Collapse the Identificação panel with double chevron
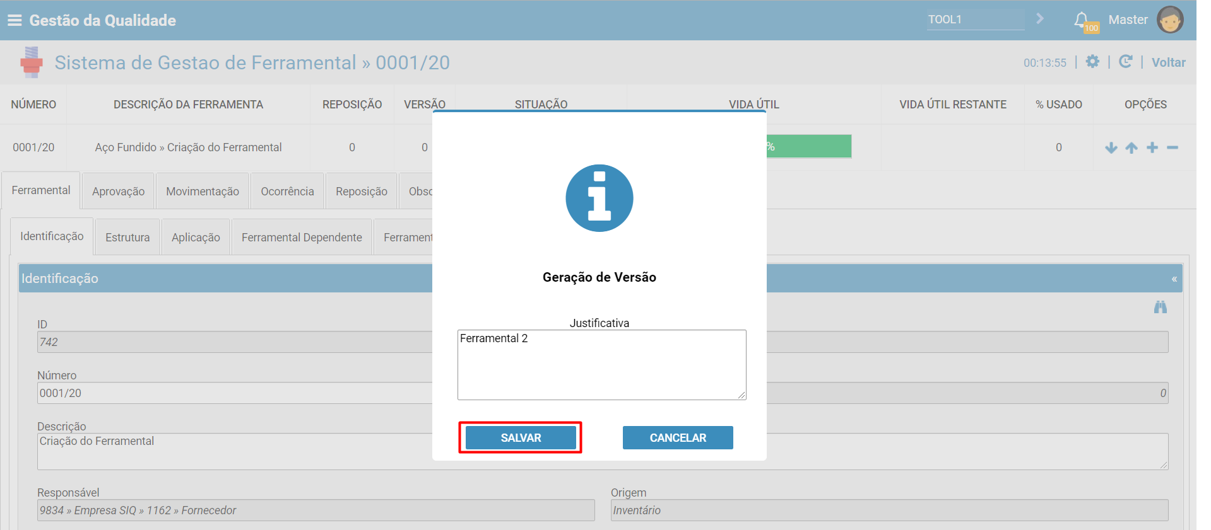Viewport: 1211px width, 530px height. tap(1174, 279)
